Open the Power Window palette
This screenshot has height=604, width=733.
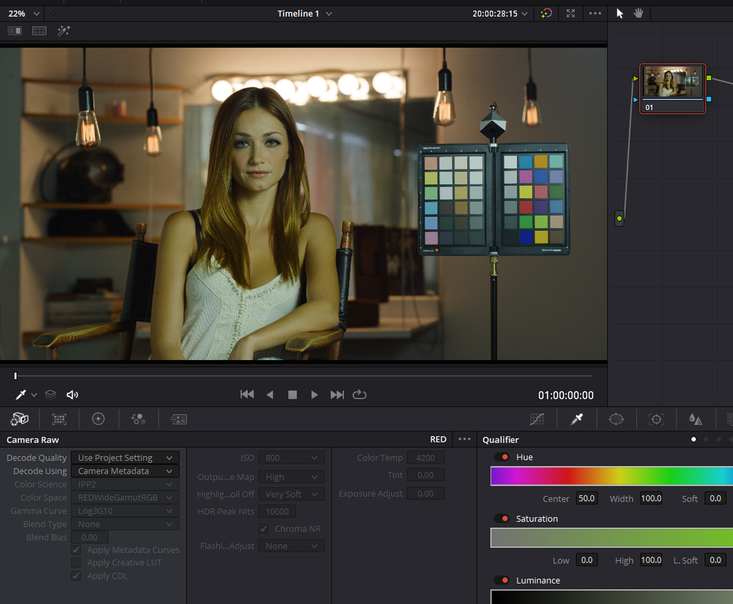616,419
